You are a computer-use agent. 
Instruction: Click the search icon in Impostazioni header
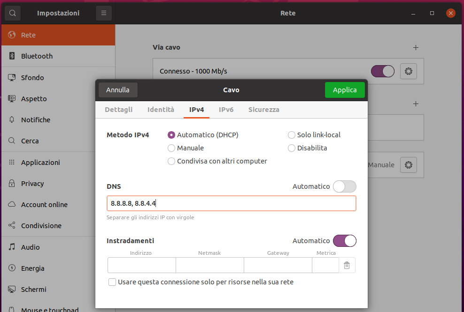point(12,13)
